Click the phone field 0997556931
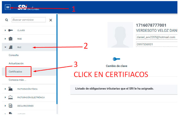The width and height of the screenshot is (179, 115). tap(157, 44)
